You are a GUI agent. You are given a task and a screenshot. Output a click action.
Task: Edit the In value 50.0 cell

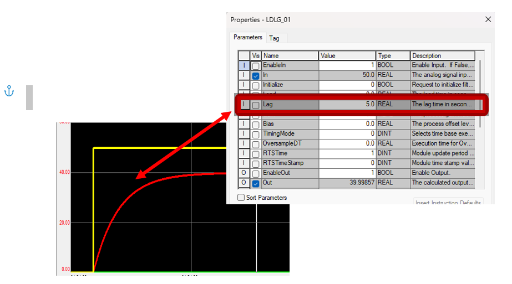(x=347, y=75)
